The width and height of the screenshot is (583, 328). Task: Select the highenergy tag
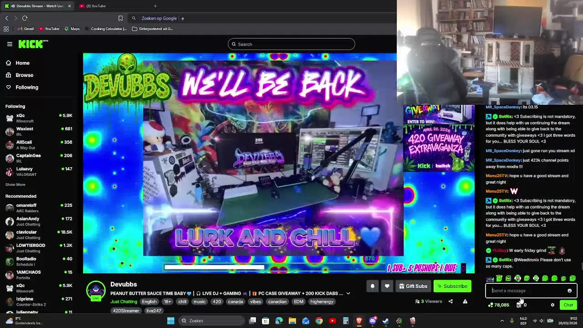[322, 302]
